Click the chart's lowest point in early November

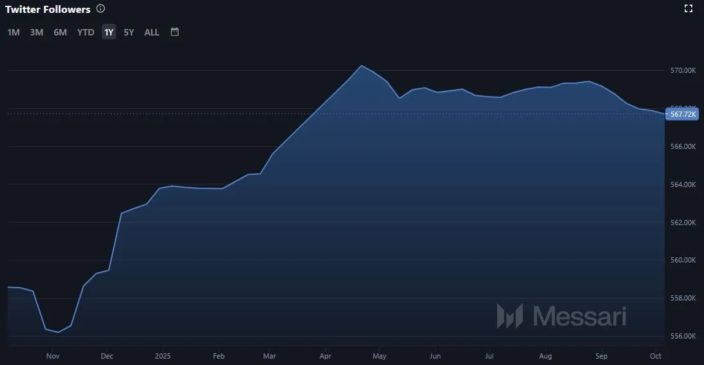[x=59, y=332]
